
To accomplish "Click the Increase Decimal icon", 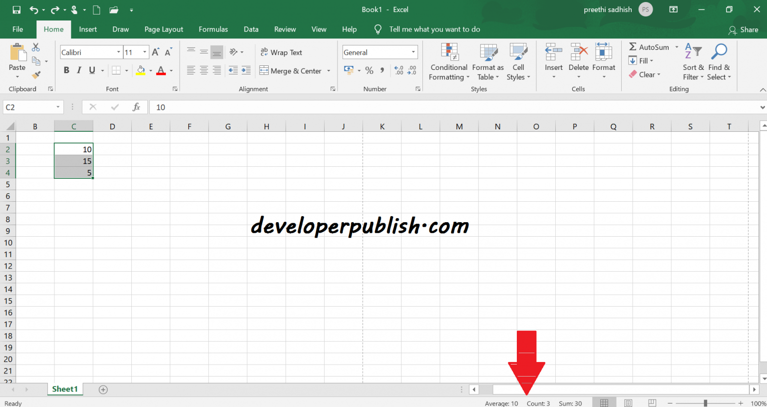I will 398,70.
